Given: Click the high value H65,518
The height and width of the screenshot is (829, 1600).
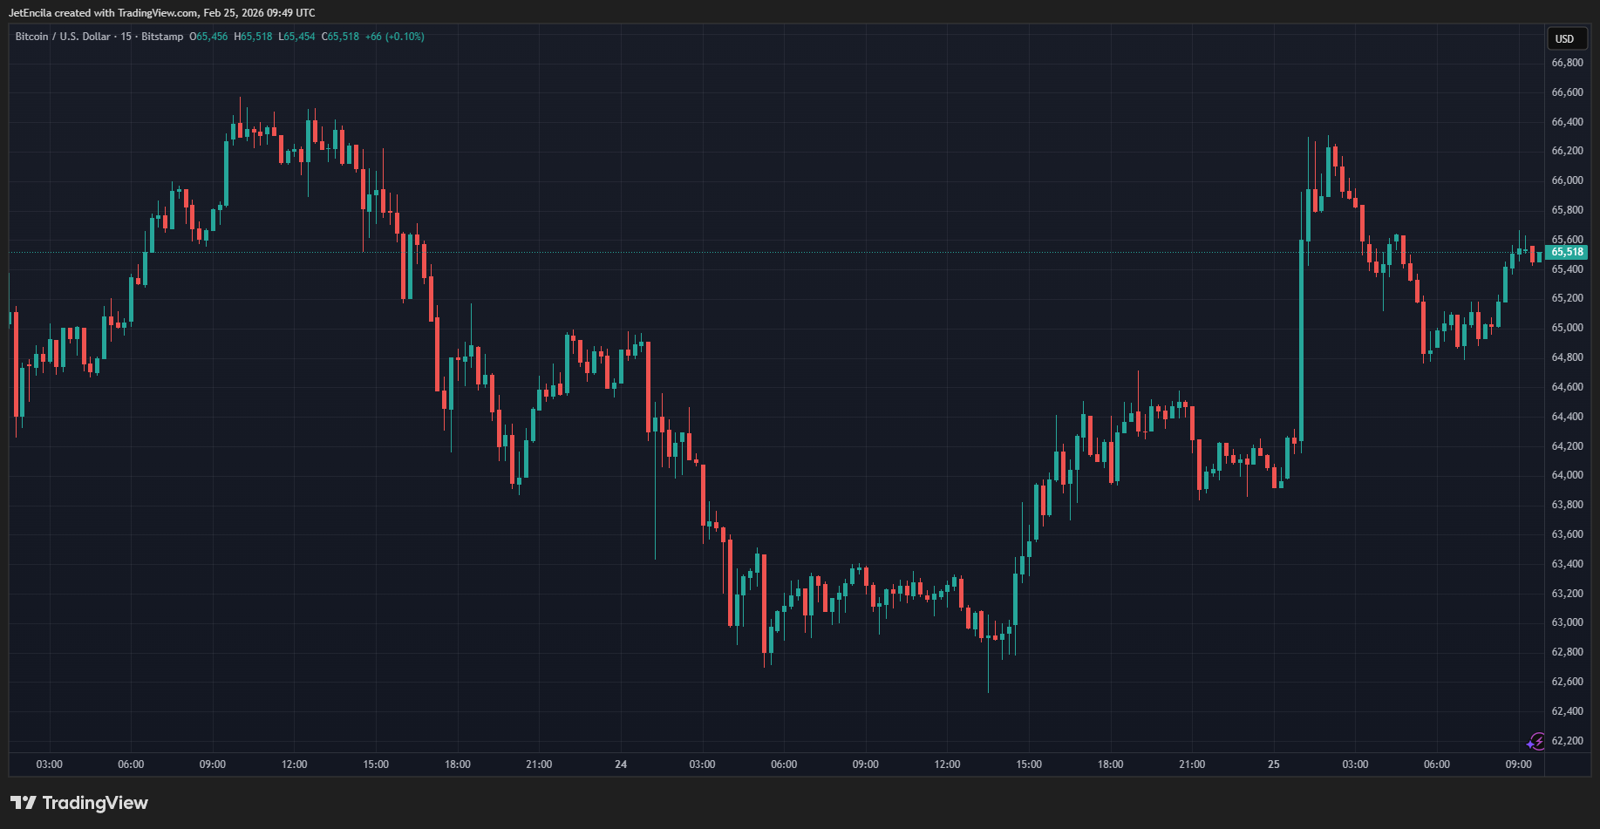Looking at the screenshot, I should 253,37.
